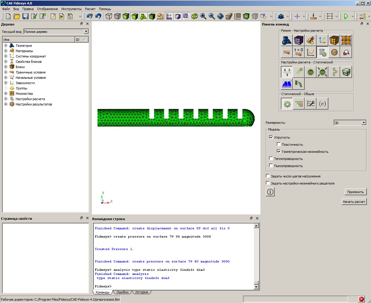Select the Static analysis arrows icon

(x=287, y=72)
